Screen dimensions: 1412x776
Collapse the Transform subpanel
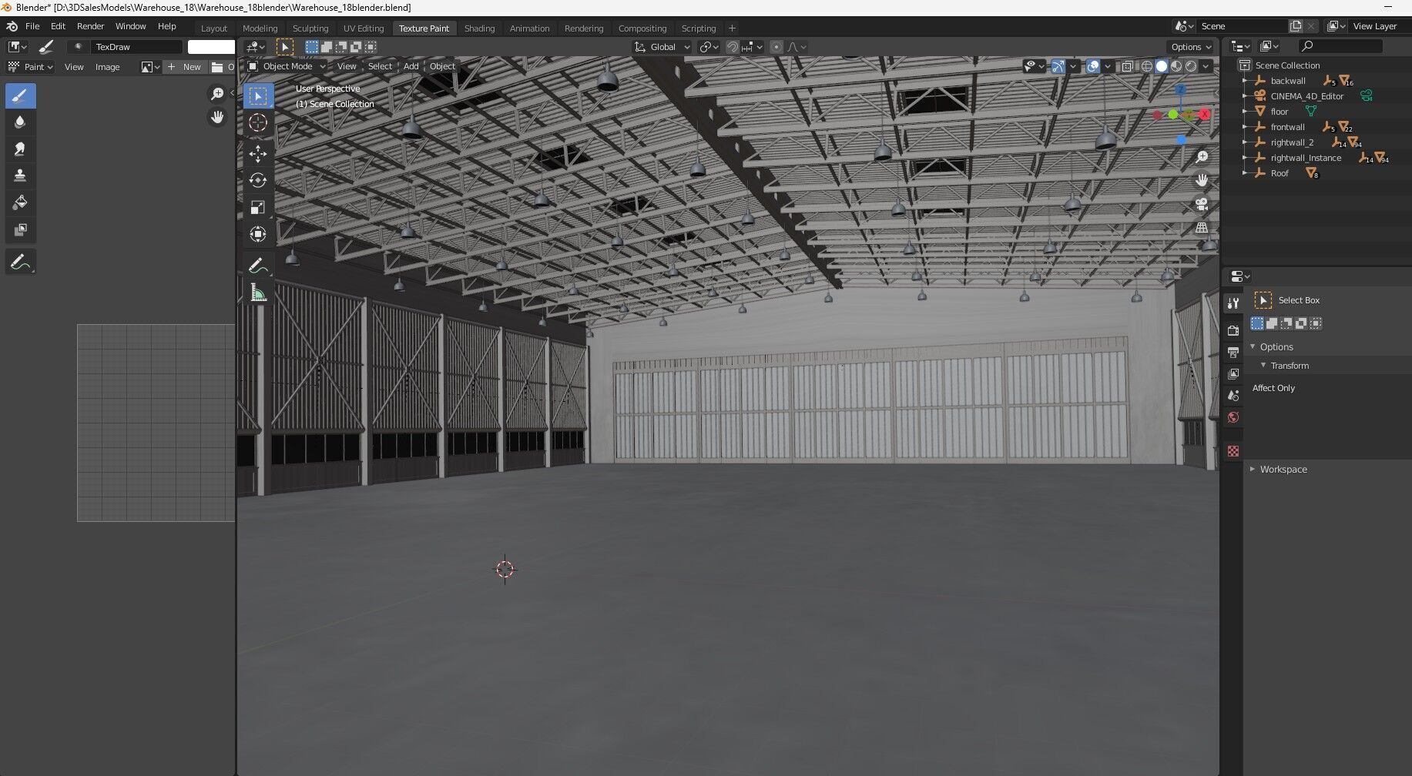click(1263, 366)
